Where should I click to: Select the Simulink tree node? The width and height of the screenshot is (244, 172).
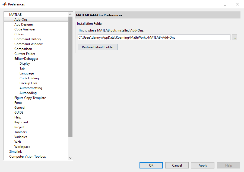coord(15,152)
